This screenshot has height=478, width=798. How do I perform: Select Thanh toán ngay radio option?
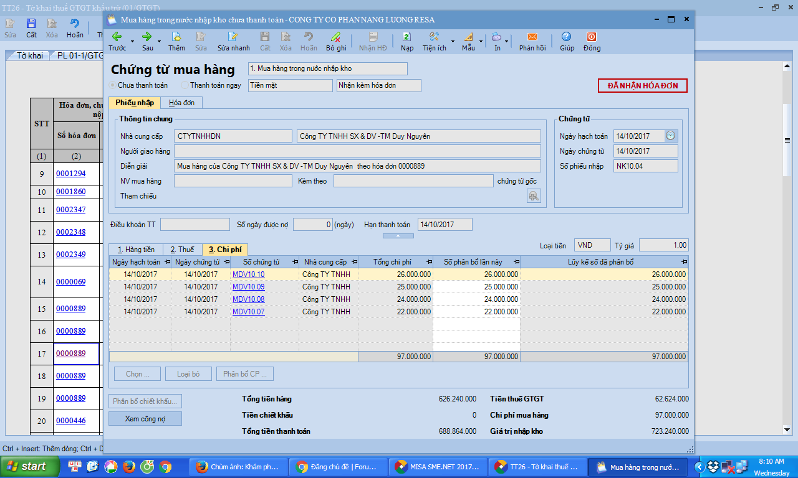(x=185, y=85)
